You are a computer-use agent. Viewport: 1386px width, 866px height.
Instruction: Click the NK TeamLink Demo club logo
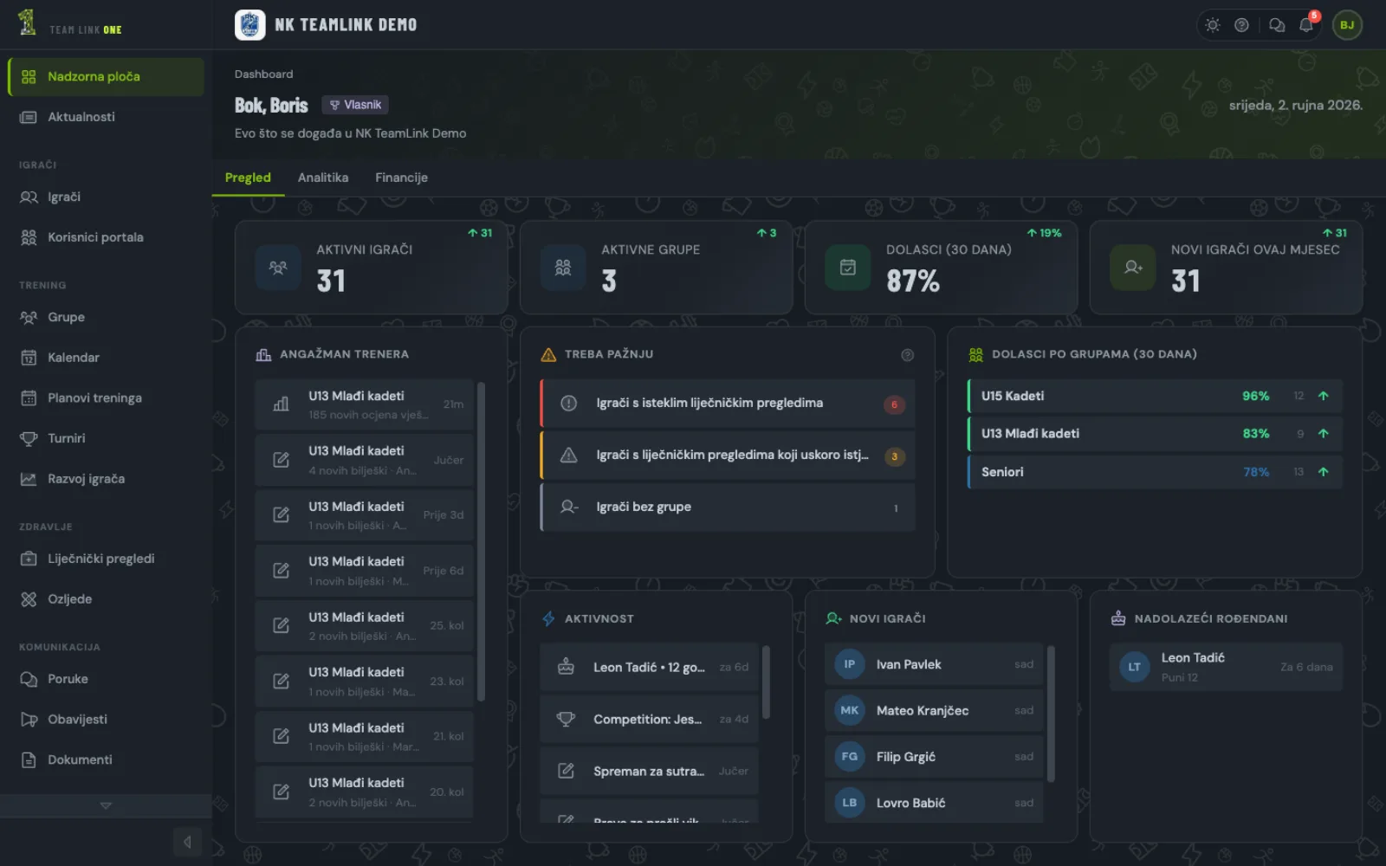click(x=250, y=25)
